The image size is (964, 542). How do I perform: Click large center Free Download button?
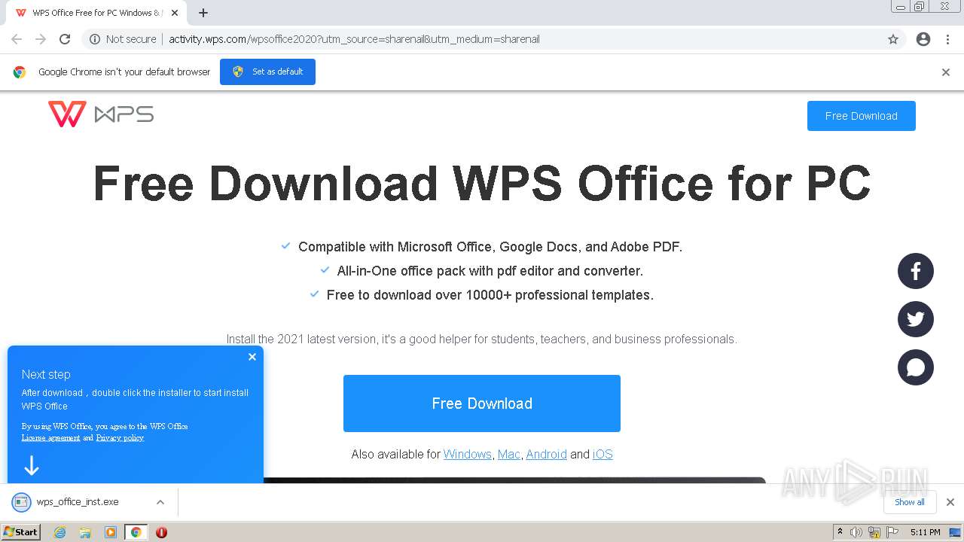pyautogui.click(x=482, y=403)
